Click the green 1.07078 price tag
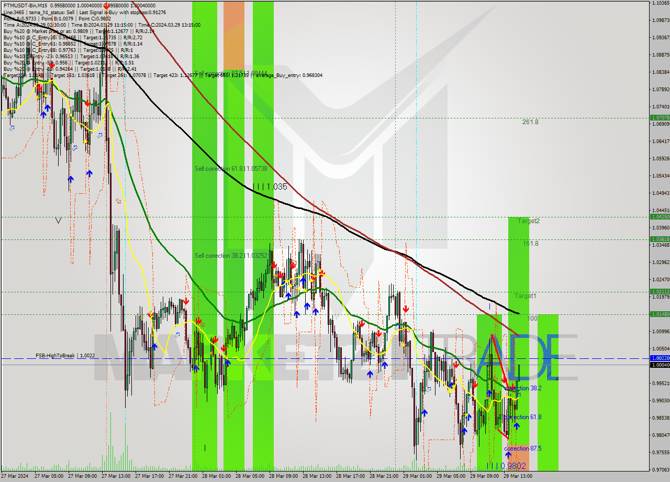This screenshot has height=482, width=670. coord(660,118)
